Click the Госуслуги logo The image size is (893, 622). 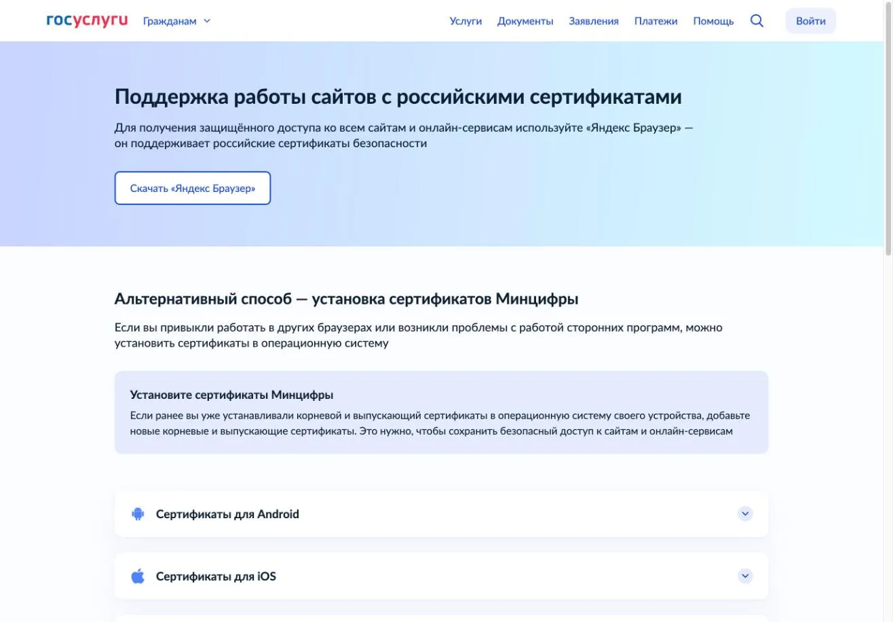(87, 20)
